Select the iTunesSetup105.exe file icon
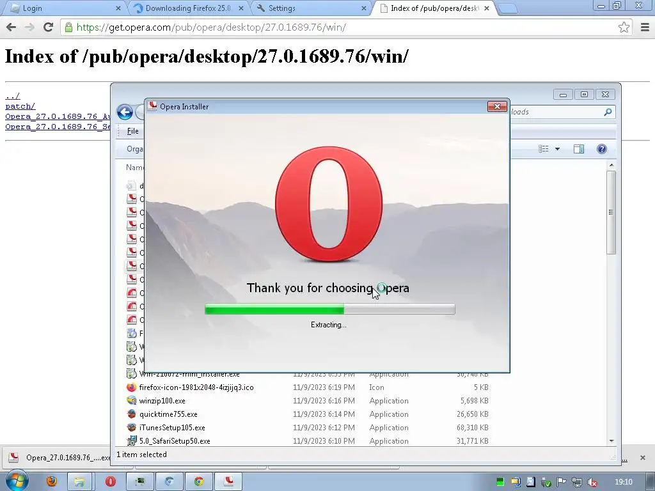655x491 pixels. 132,427
